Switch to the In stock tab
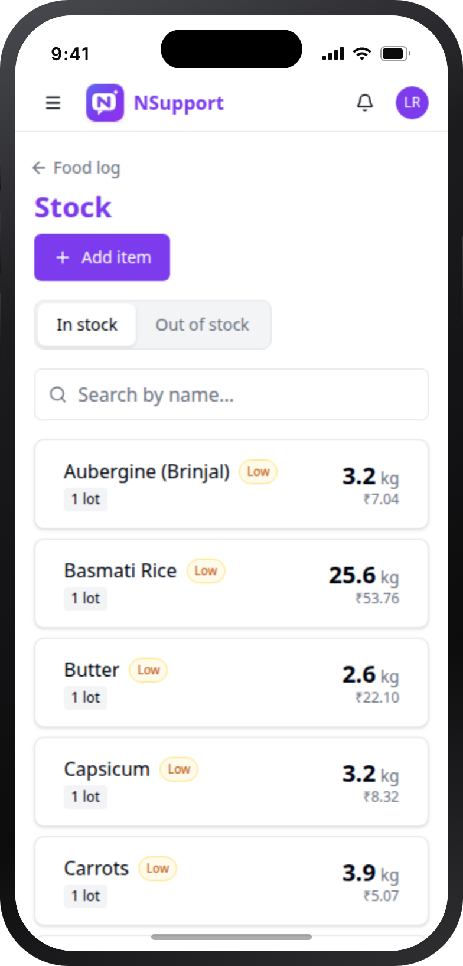463x966 pixels. (87, 325)
